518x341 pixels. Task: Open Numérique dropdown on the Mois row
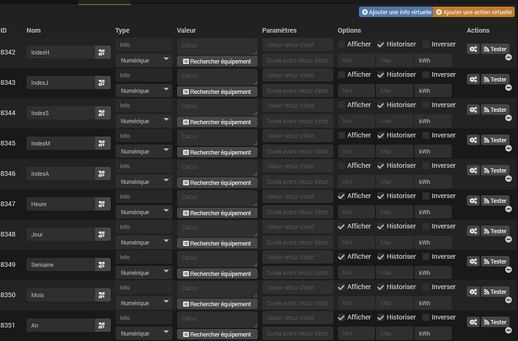(143, 303)
